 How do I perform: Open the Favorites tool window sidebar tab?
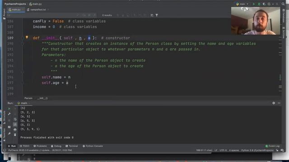coord(4,135)
